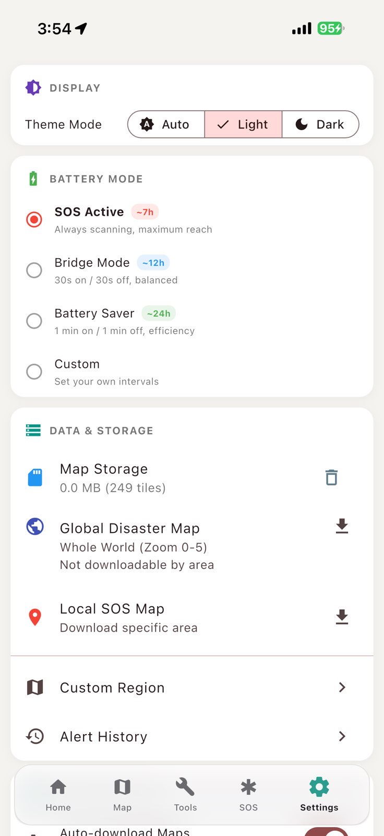Screen dimensions: 384x836
Task: Select SOS Active battery mode
Action: click(34, 219)
